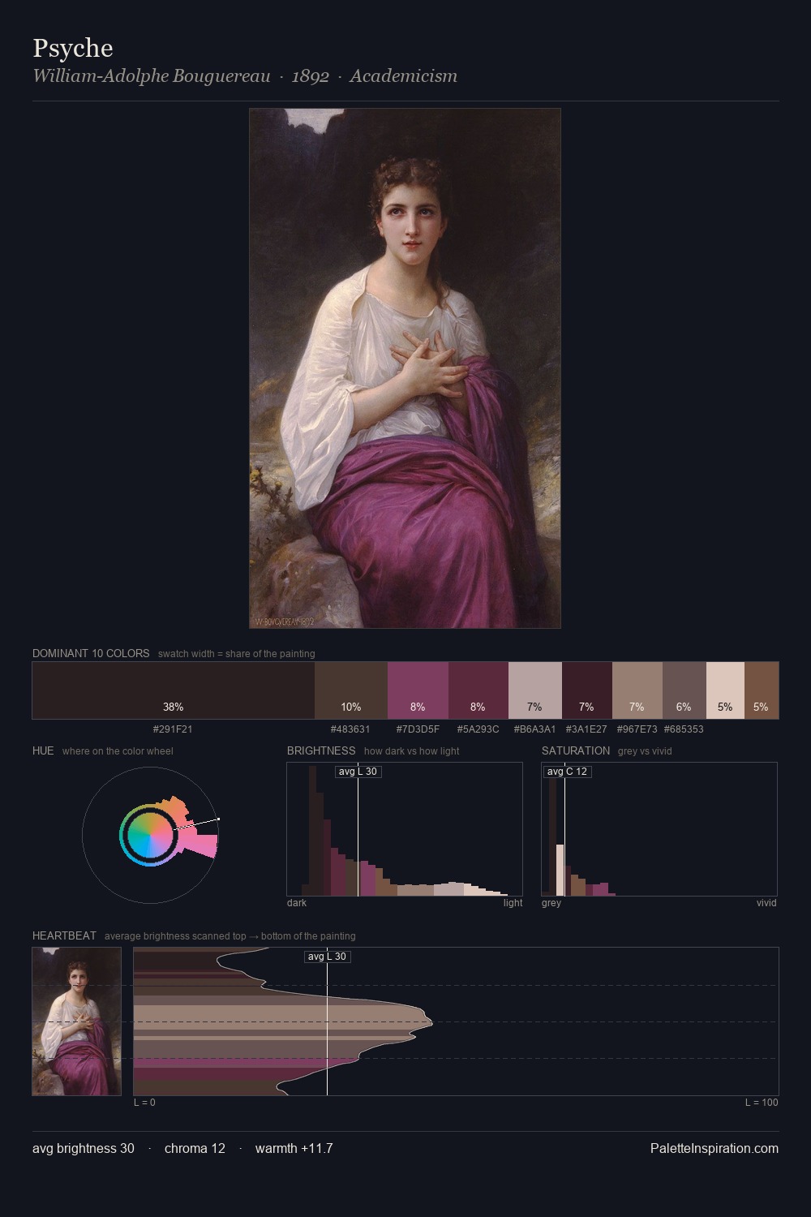Image resolution: width=811 pixels, height=1217 pixels.
Task: Pick the 7% taupe swatch #967E73
Action: (x=637, y=690)
